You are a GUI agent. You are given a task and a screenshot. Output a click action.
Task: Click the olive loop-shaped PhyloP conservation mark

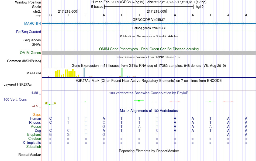50,103
